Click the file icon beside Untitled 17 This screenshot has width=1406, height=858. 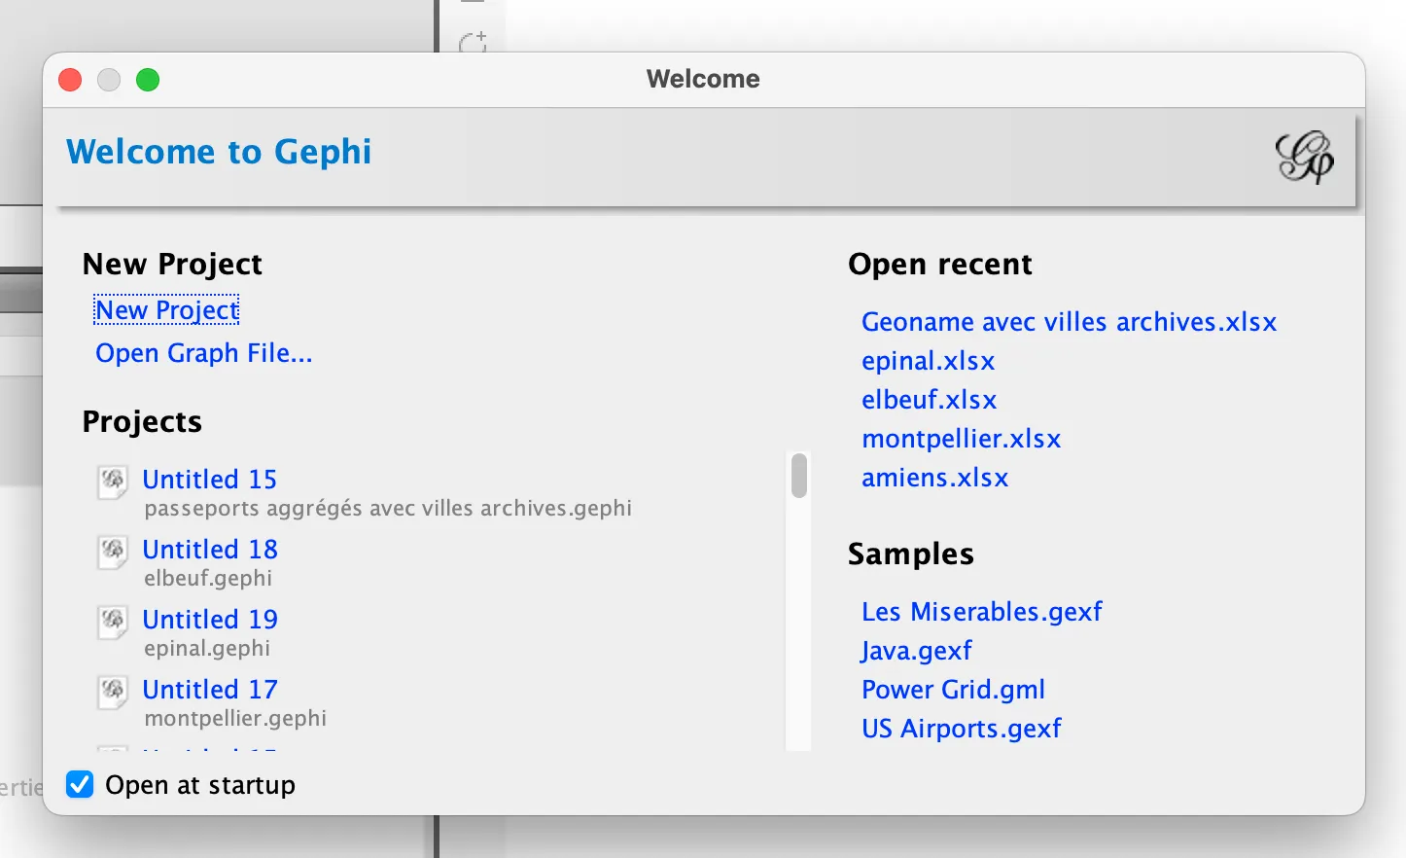113,691
